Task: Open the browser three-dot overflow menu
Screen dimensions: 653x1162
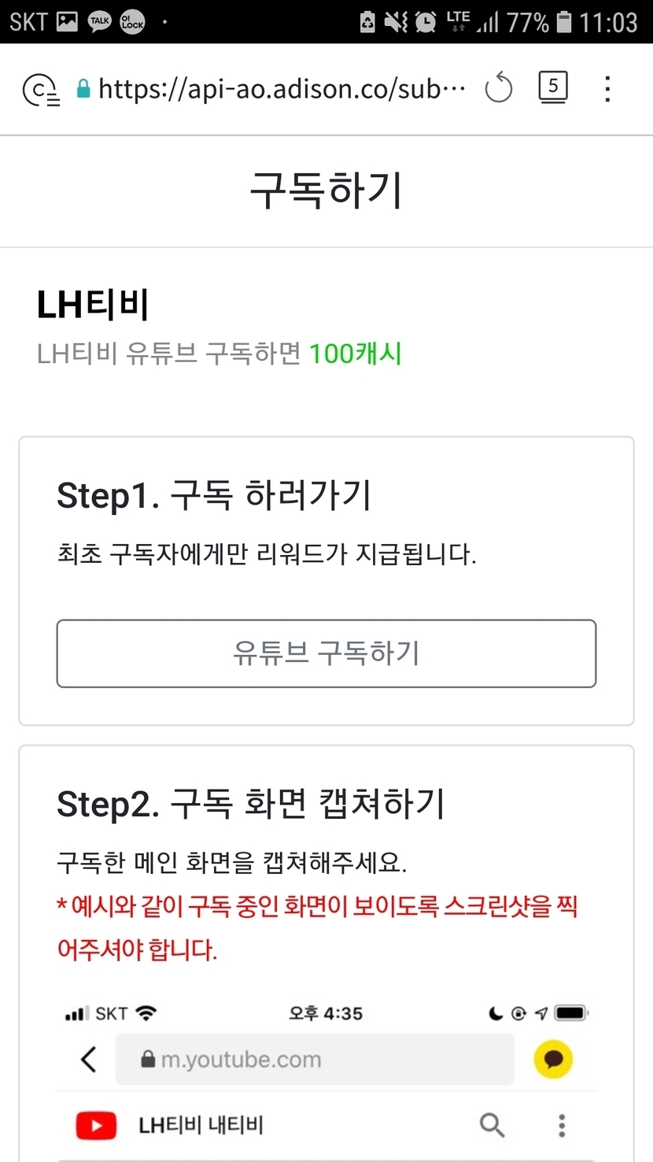Action: point(607,89)
